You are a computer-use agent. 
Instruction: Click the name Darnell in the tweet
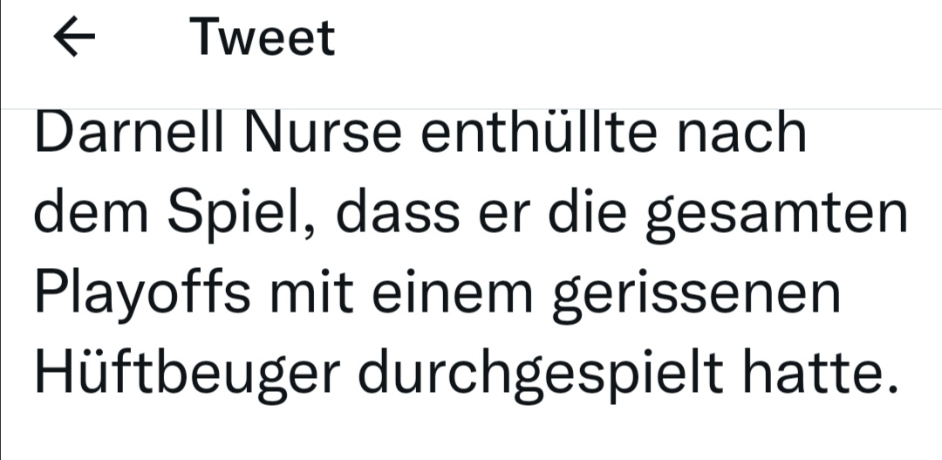(x=130, y=132)
